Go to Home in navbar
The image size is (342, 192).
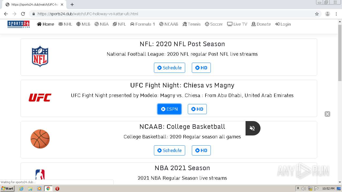tap(45, 24)
